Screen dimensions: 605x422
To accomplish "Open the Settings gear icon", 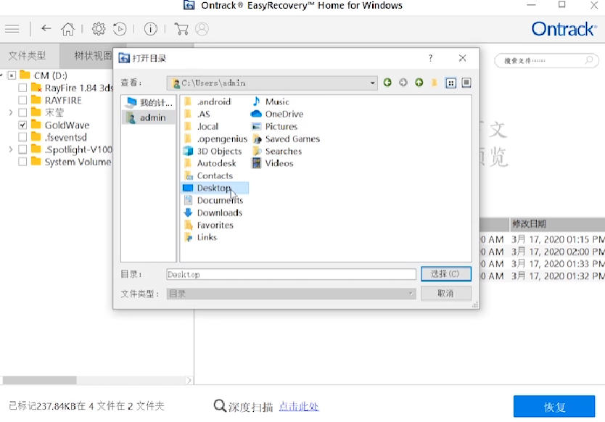I will tap(98, 29).
